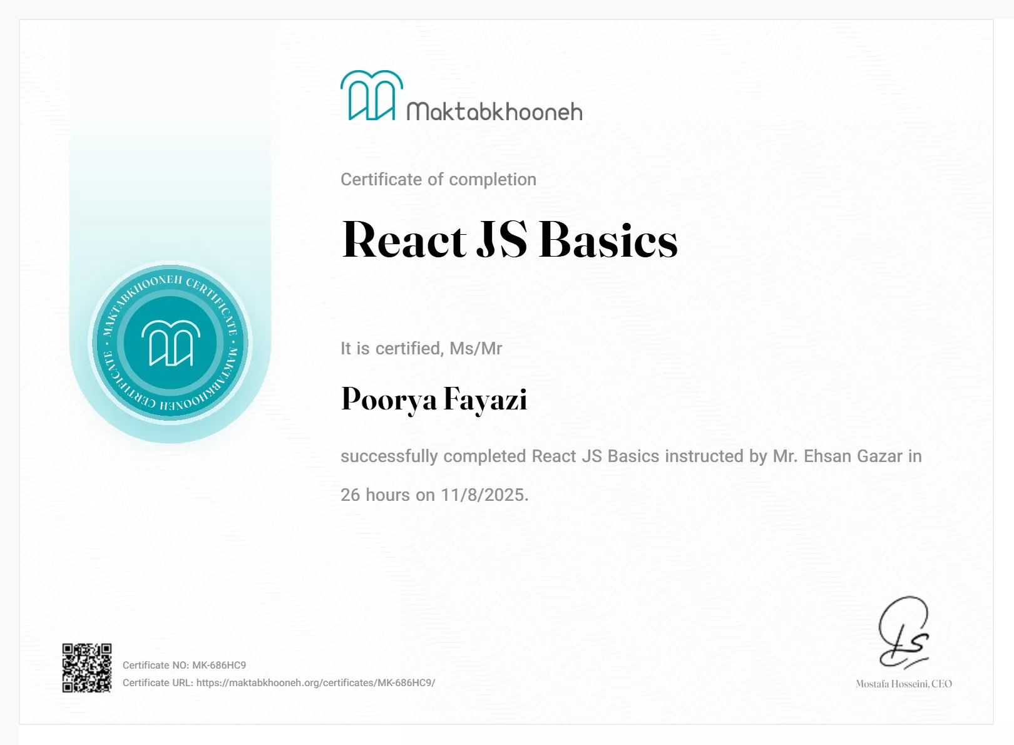Click the large "React JS Basics" title

pos(510,240)
